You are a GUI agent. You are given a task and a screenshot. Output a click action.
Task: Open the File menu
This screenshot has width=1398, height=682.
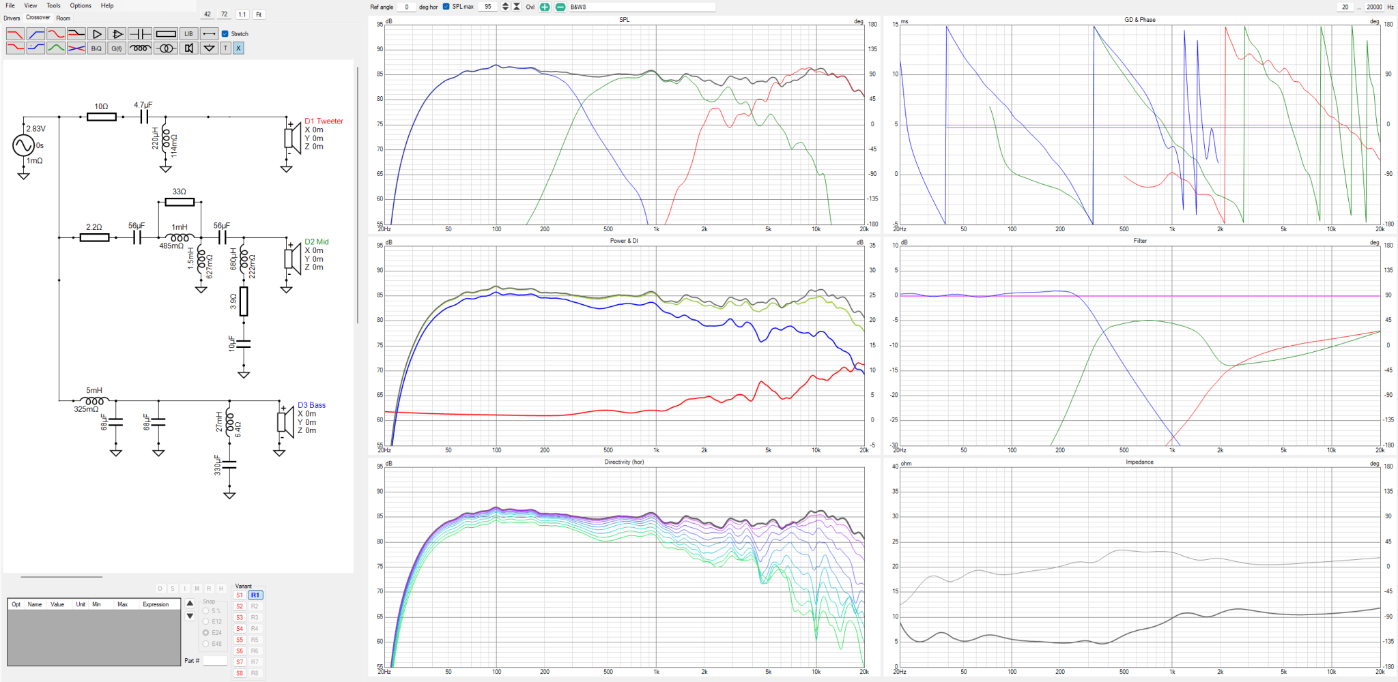click(10, 5)
